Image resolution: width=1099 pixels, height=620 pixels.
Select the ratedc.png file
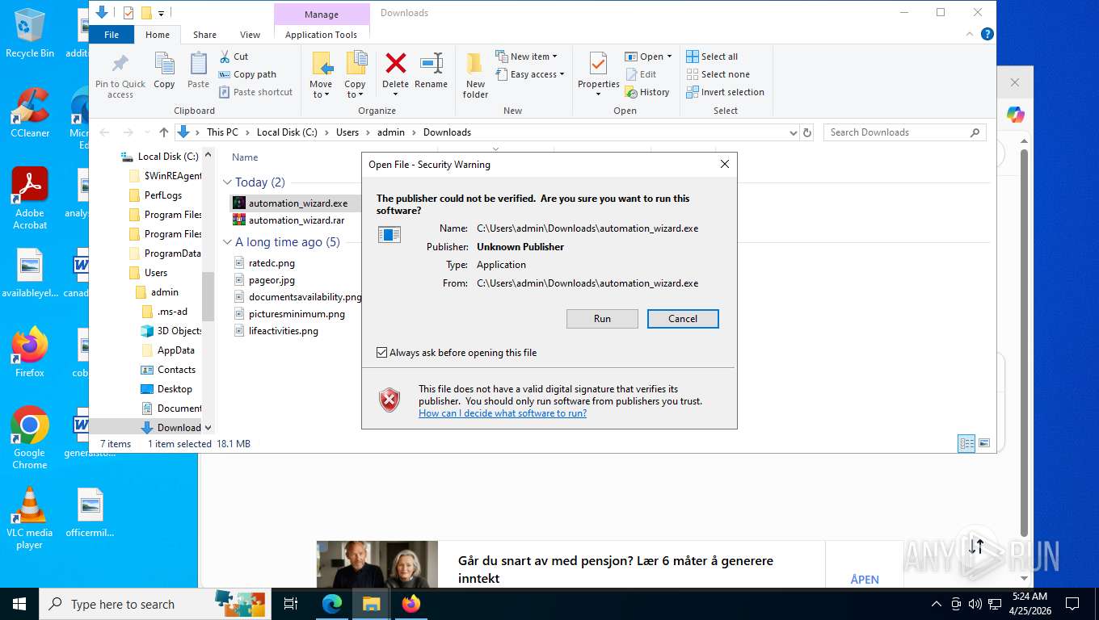point(272,262)
